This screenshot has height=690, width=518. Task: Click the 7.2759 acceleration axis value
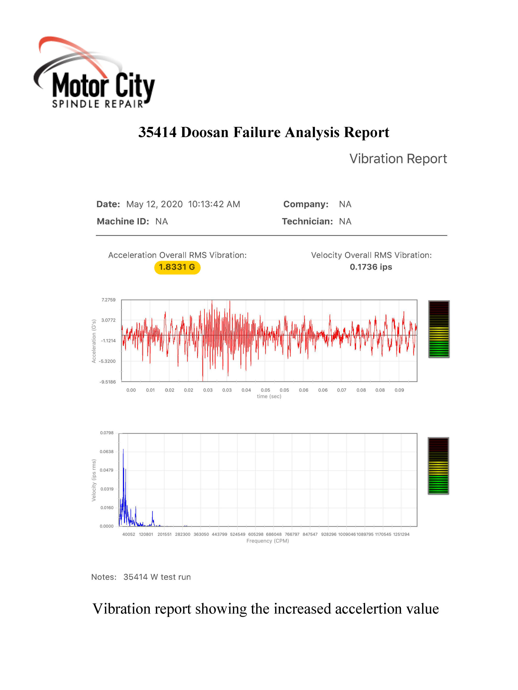pos(108,300)
